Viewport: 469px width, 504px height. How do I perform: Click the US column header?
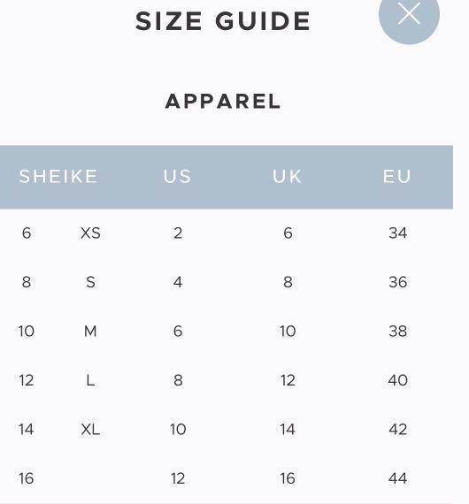[177, 176]
